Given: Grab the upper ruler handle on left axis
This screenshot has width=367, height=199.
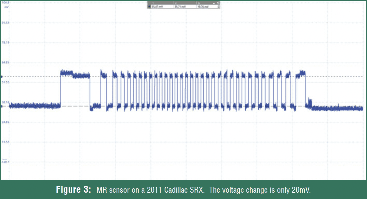Looking at the screenshot, I should point(1,76).
